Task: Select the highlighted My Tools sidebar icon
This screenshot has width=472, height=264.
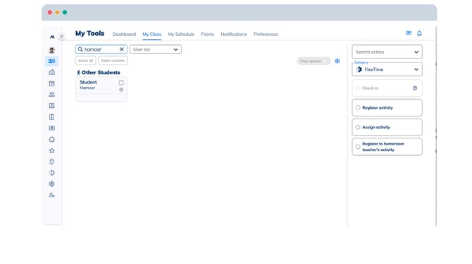Action: 51,61
